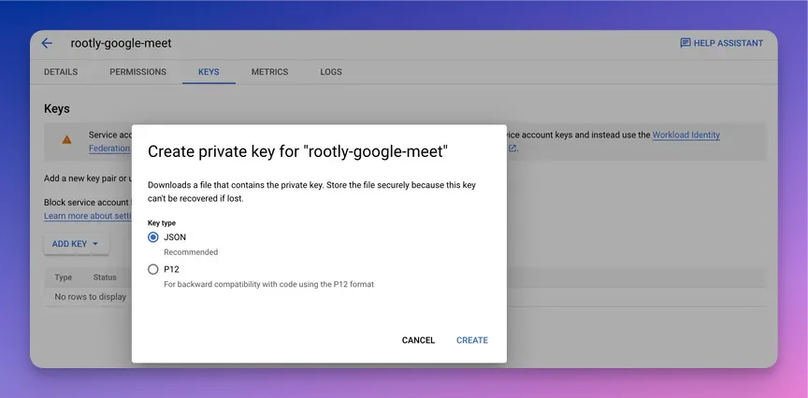Screen dimensions: 808x398
Task: Click the orange warning triangle icon
Action: 67,139
